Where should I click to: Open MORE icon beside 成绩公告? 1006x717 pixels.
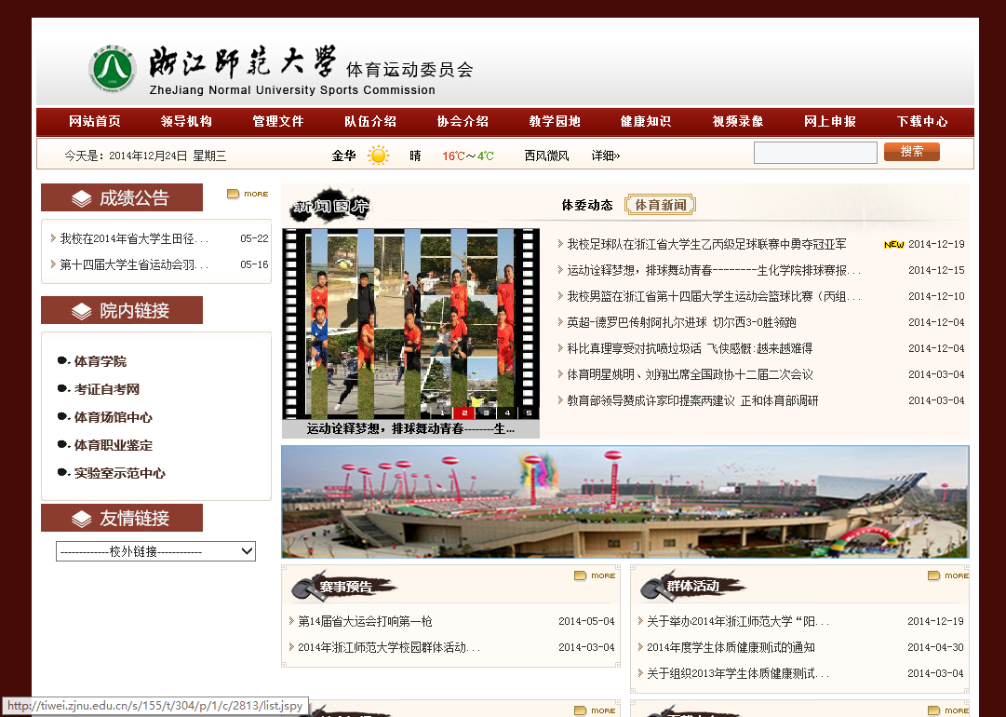point(248,194)
